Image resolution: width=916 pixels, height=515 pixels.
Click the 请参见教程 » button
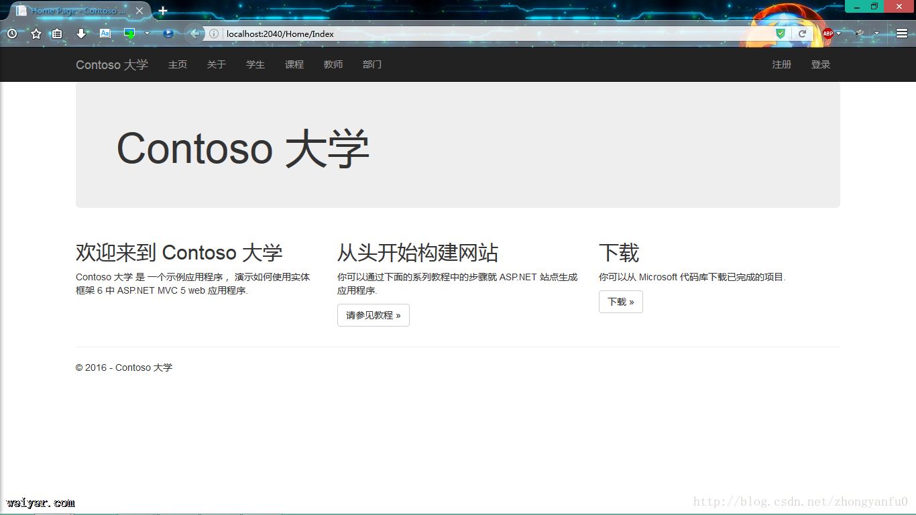(x=373, y=315)
